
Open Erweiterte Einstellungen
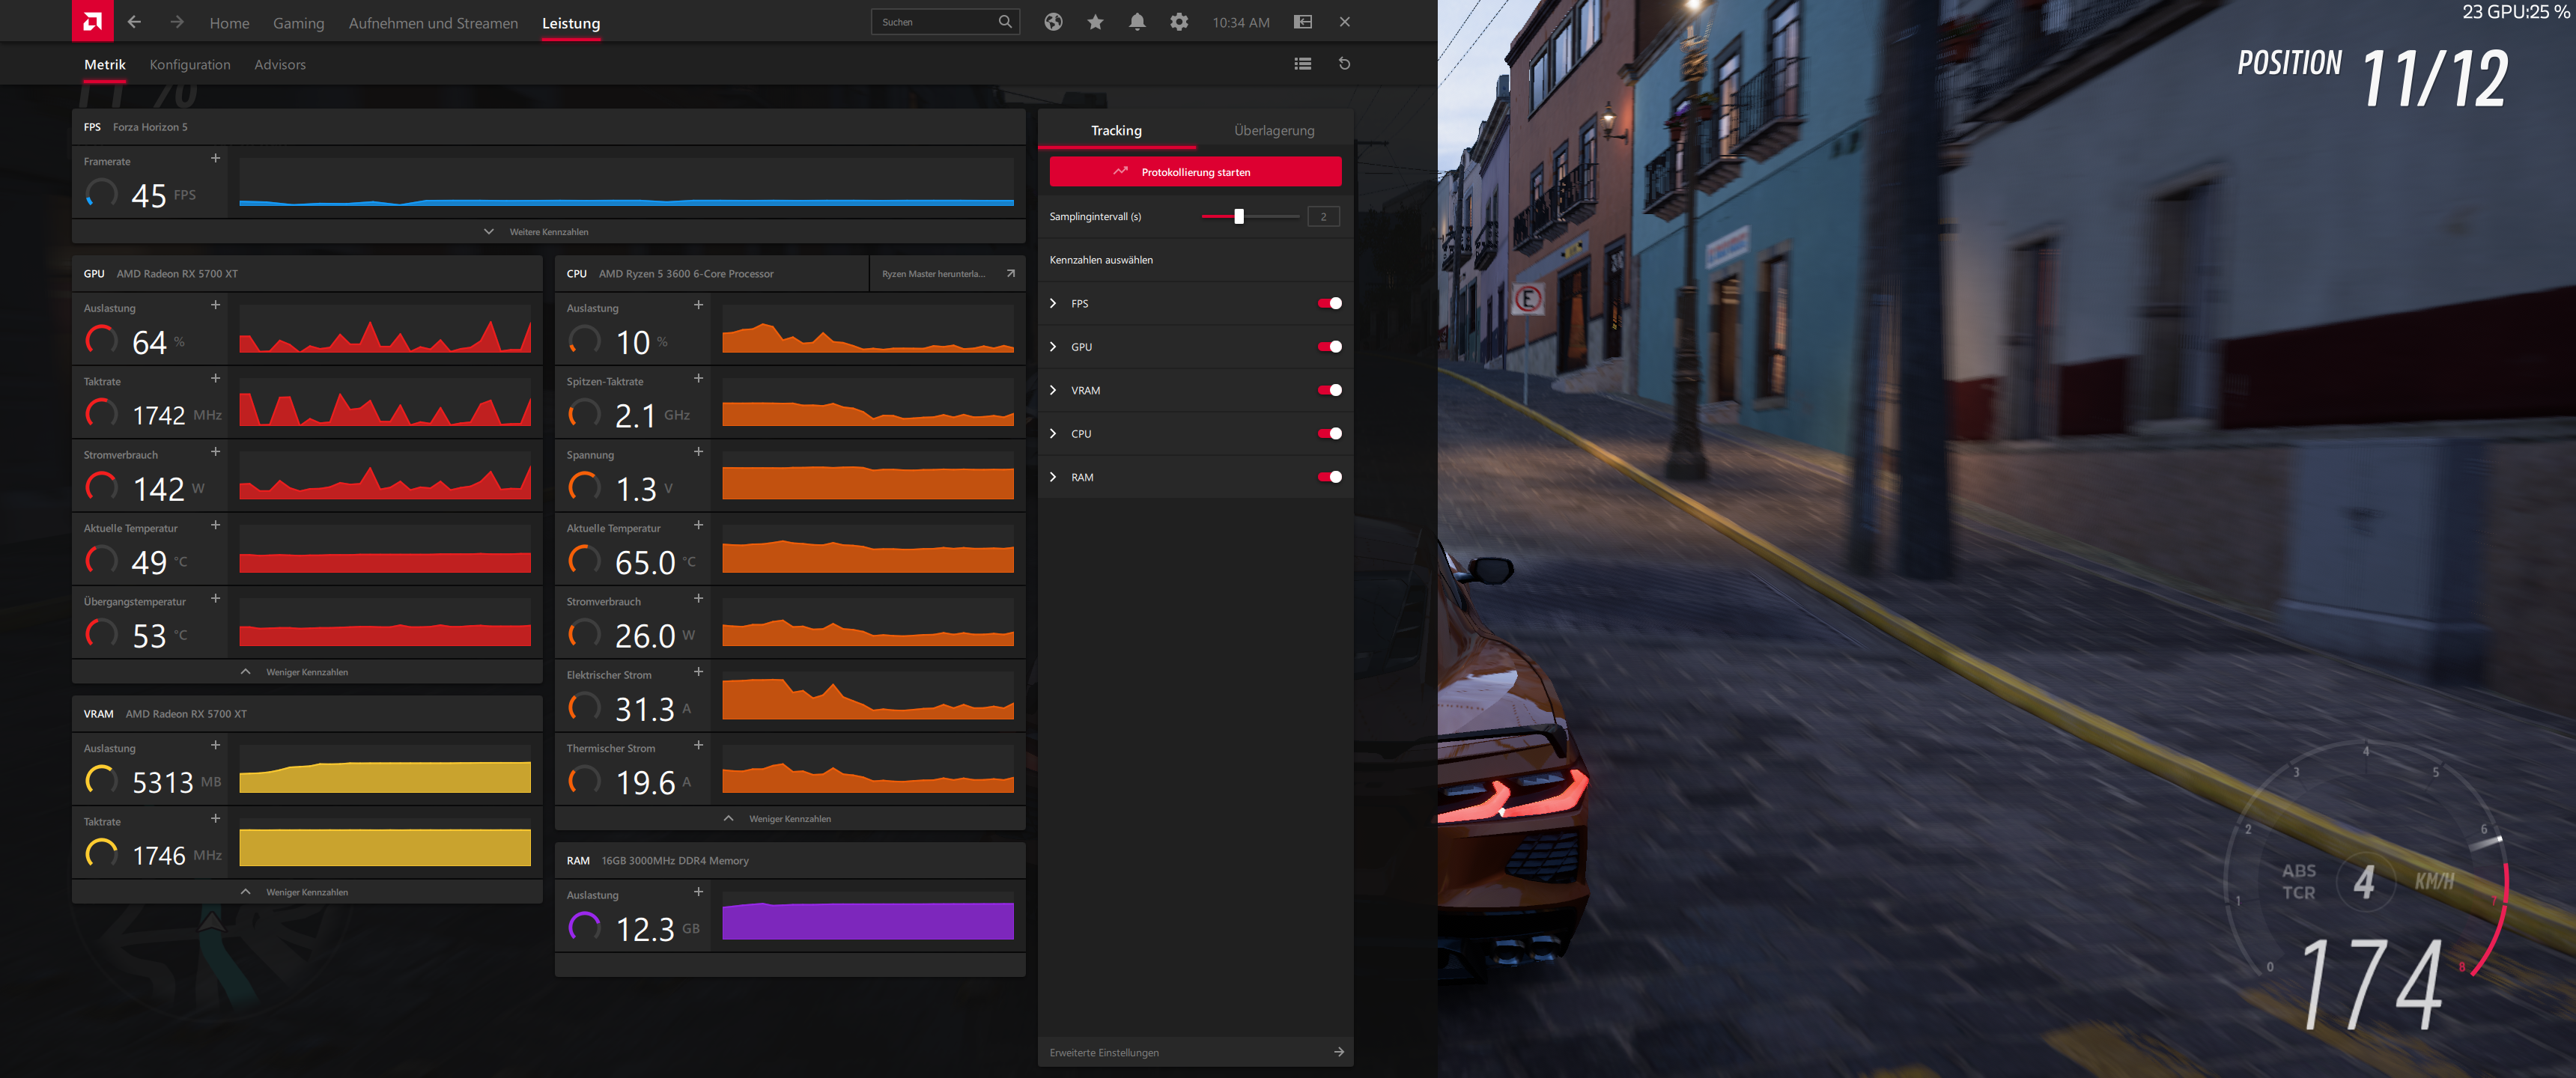point(1195,1052)
